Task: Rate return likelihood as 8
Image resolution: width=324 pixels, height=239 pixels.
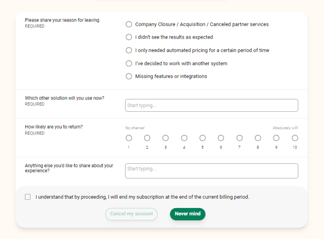Action: (258, 138)
